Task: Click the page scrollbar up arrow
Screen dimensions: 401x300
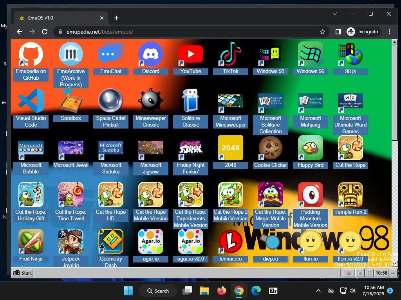Action: click(395, 42)
